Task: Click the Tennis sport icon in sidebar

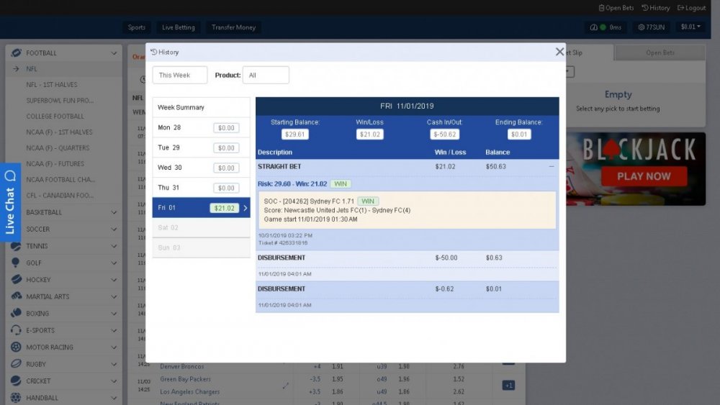Action: 16,246
